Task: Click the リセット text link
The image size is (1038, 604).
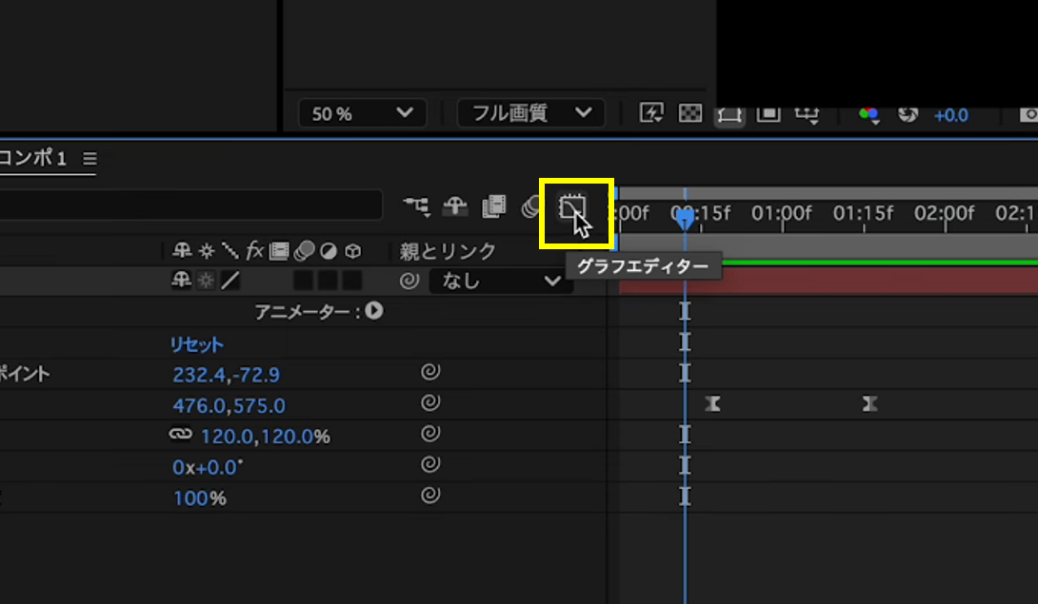Action: pos(196,343)
